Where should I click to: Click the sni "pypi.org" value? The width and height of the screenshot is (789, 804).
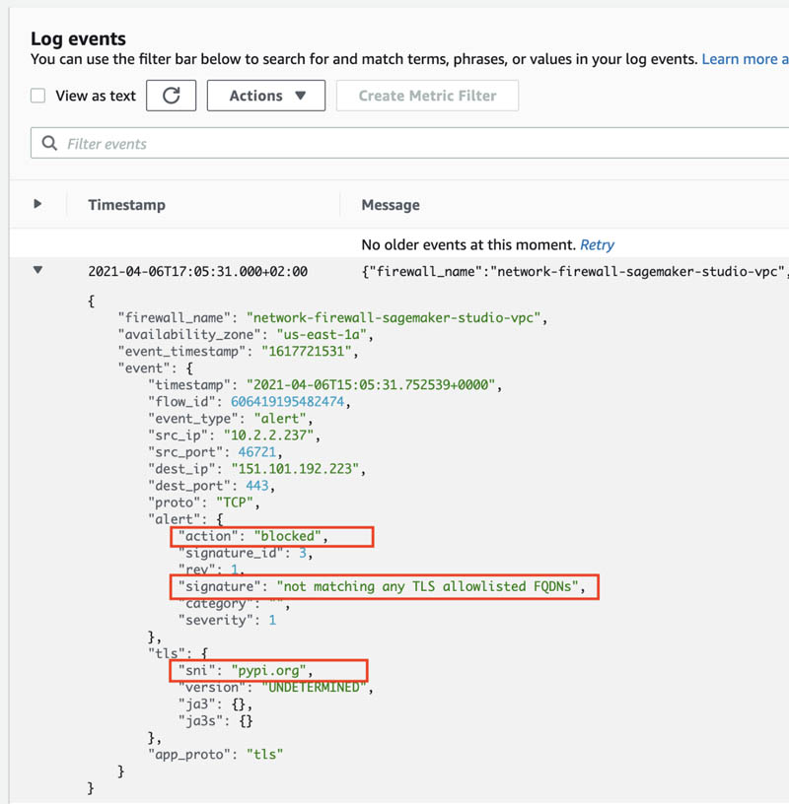point(268,671)
